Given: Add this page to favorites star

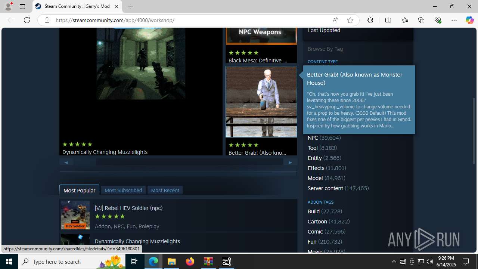Looking at the screenshot, I should coord(350,20).
